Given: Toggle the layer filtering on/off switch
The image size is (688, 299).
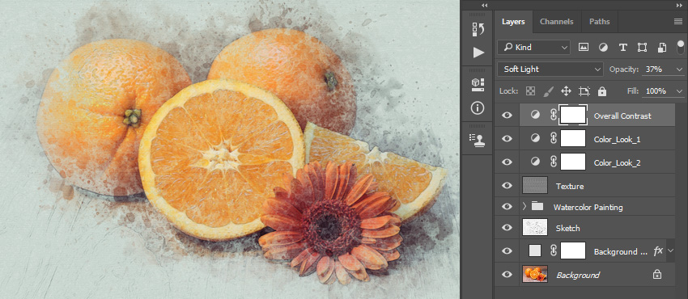Looking at the screenshot, I should coord(681,47).
